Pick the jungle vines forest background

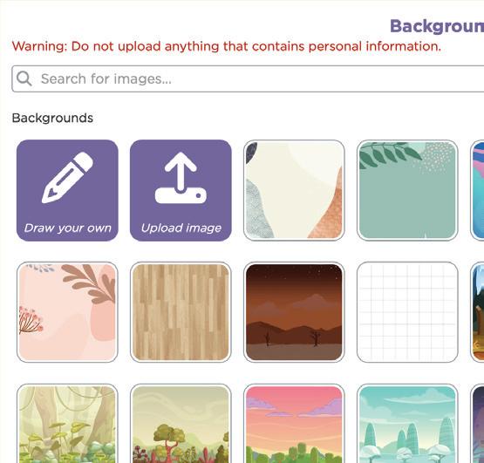click(67, 424)
